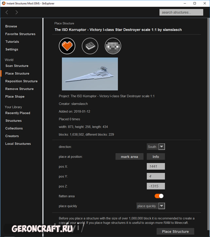The width and height of the screenshot is (210, 237).
Task: Open the place quickly dropdown arrow
Action: (162, 206)
